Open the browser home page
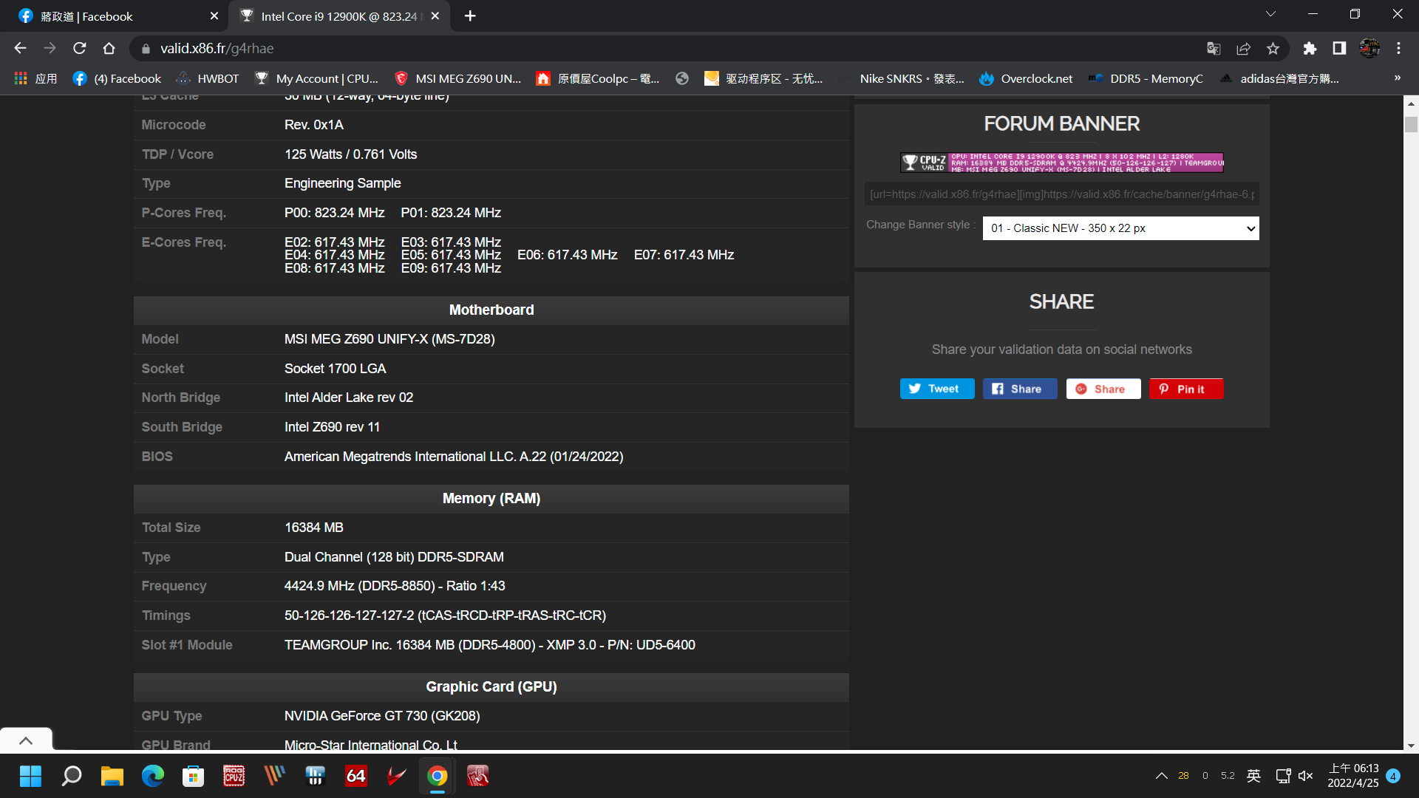1419x798 pixels. tap(109, 48)
